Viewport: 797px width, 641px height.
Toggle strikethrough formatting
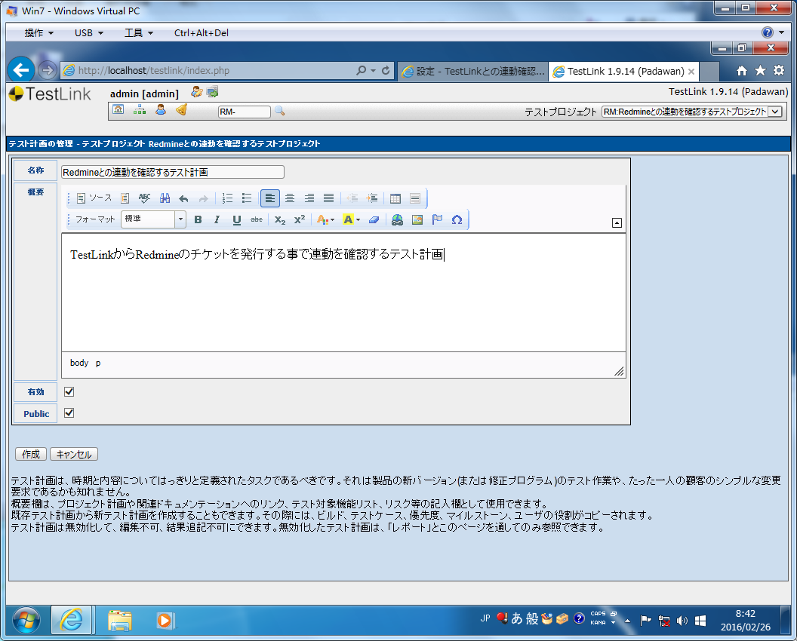click(257, 219)
